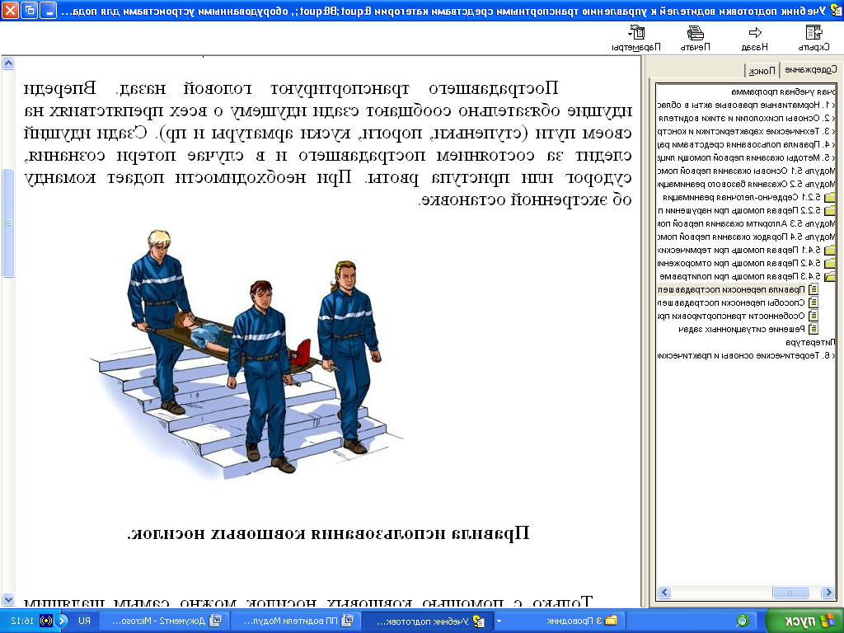Switch to Документ2 - Microsoft Word taskbar button
The width and height of the screenshot is (844, 633).
(164, 621)
